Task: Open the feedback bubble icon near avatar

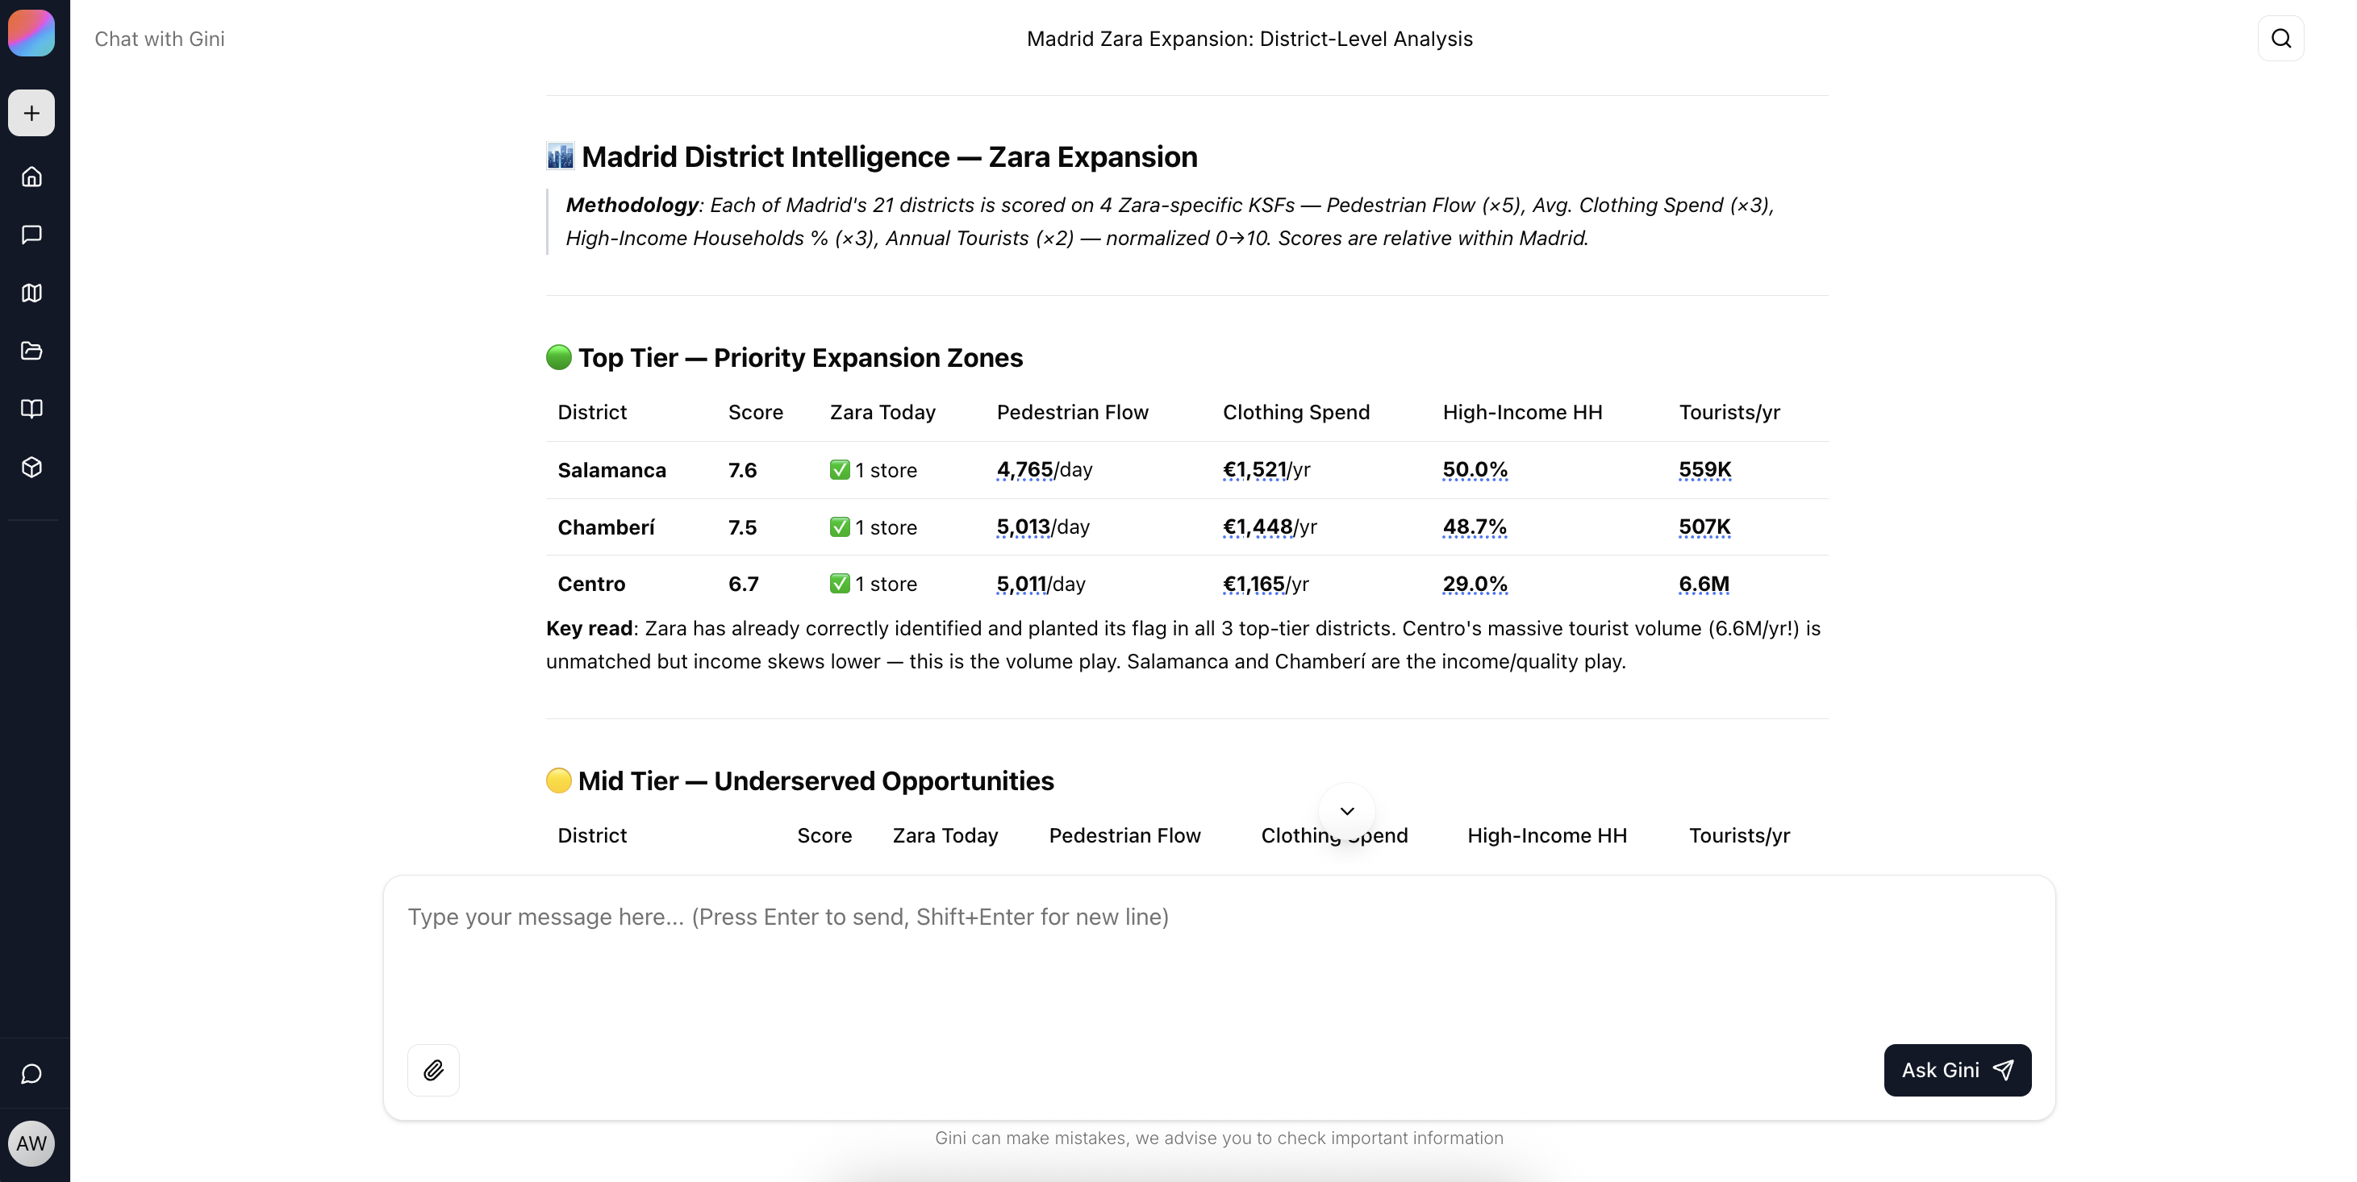Action: (31, 1073)
